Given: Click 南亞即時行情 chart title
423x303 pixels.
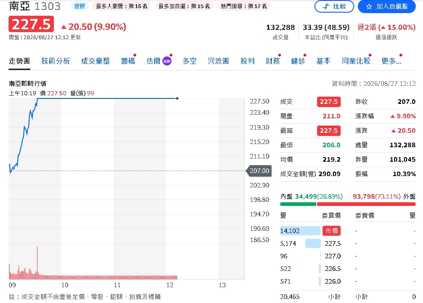Looking at the screenshot, I should 28,84.
